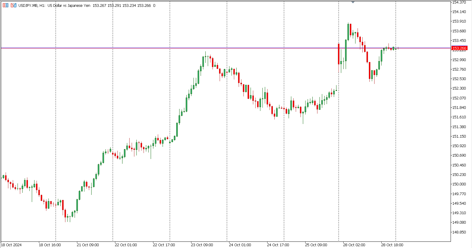Click the USDJPY.MB, H1 chart title text
Image resolution: width=472 pixels, height=248 pixels.
point(32,5)
